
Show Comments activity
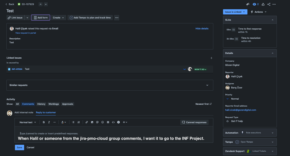coord(28,104)
